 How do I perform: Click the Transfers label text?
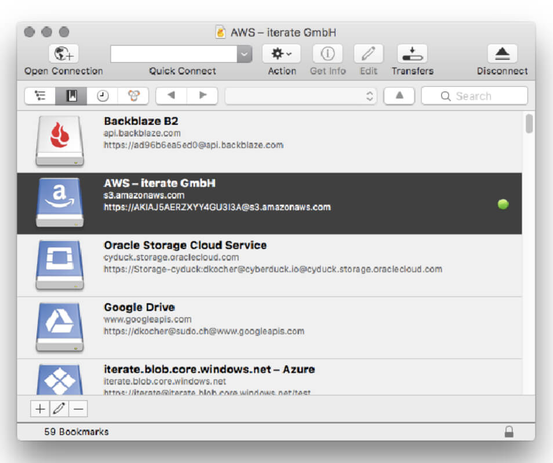pos(413,71)
